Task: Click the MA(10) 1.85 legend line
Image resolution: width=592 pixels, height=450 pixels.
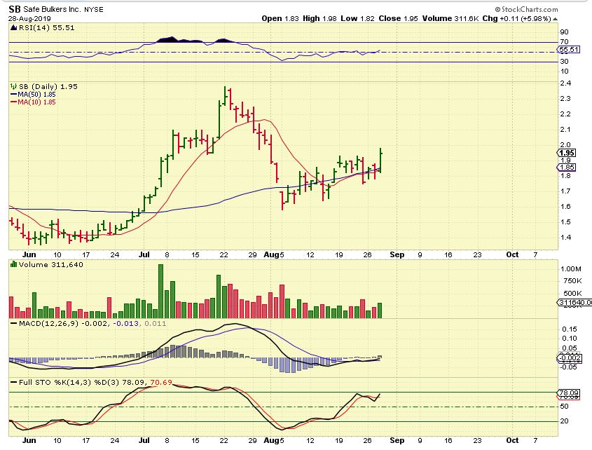Action: point(33,102)
